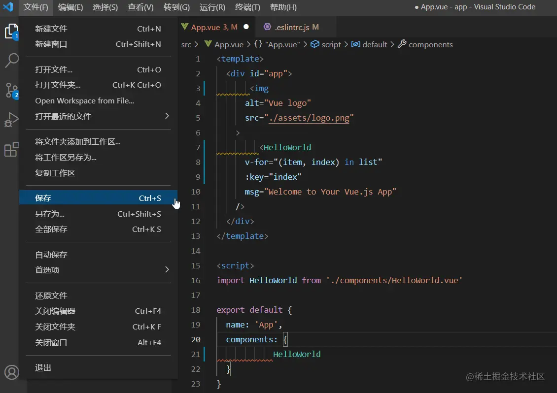This screenshot has height=393, width=557.
Task: Open the 运行(R) menu
Action: click(x=212, y=7)
